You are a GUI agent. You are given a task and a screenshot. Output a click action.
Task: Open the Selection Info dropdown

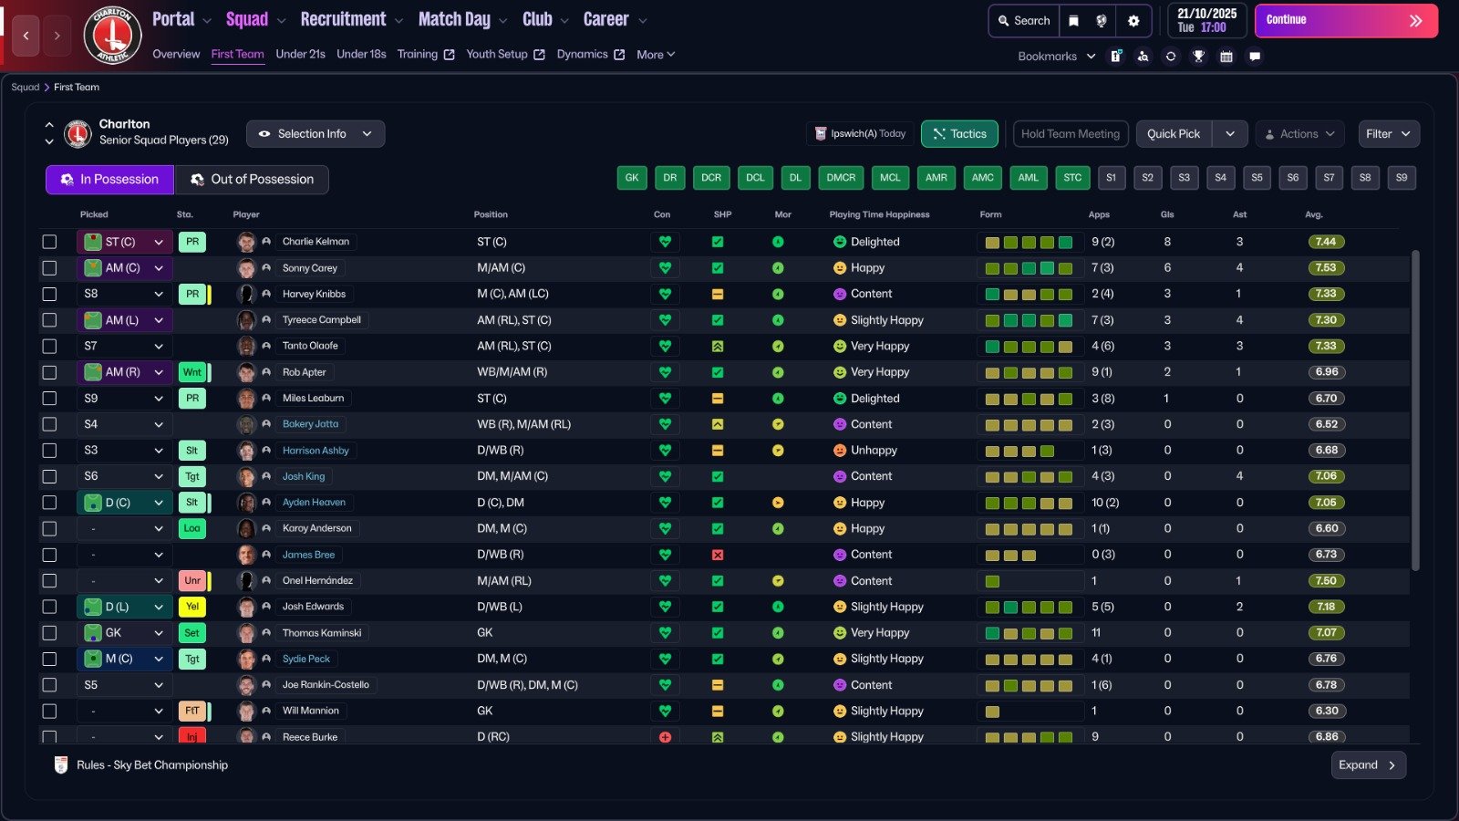tap(316, 134)
